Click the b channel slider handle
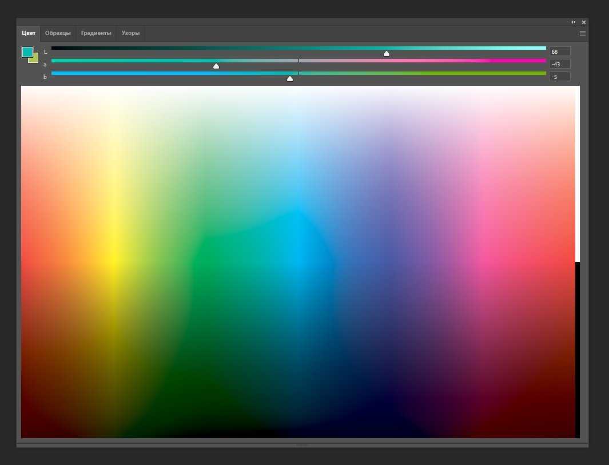 click(x=290, y=79)
